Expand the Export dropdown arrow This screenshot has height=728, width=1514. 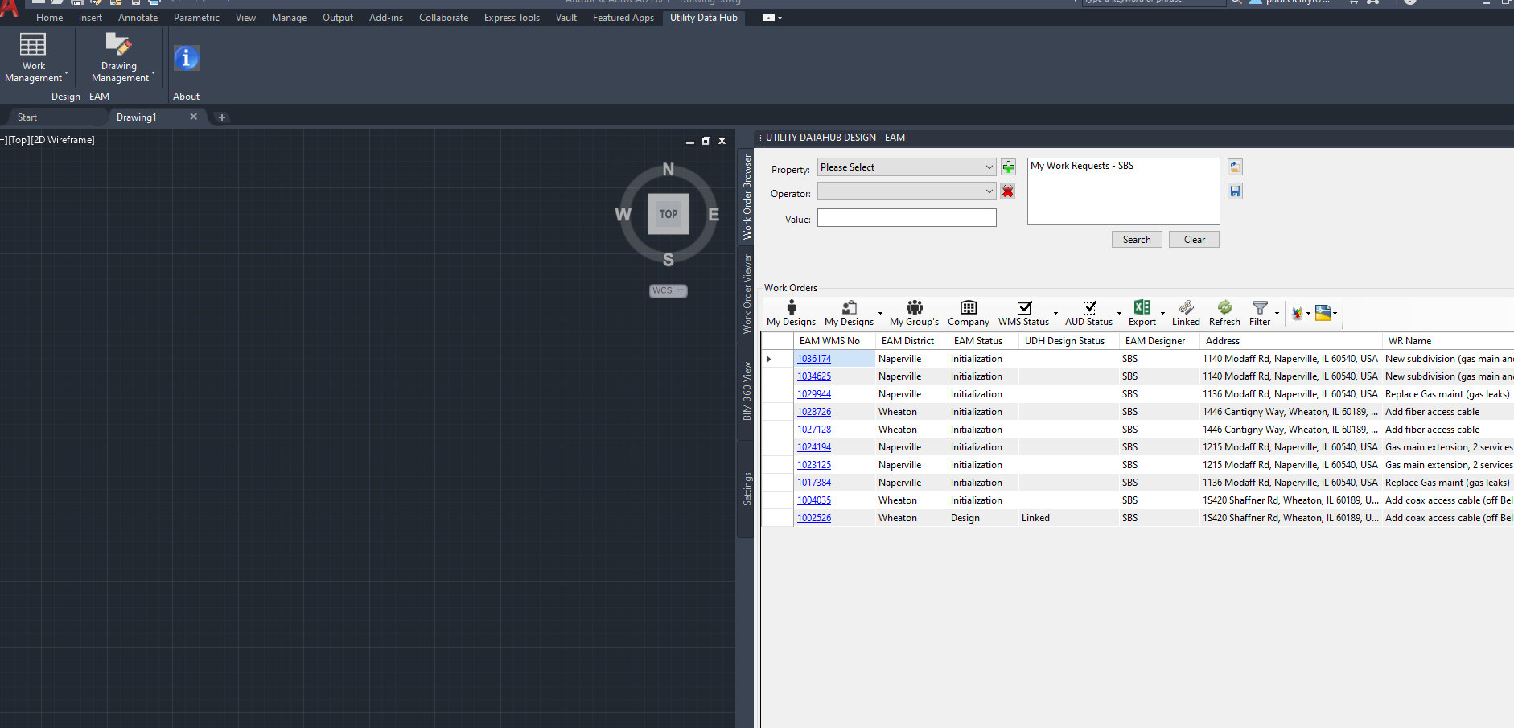tap(1162, 313)
